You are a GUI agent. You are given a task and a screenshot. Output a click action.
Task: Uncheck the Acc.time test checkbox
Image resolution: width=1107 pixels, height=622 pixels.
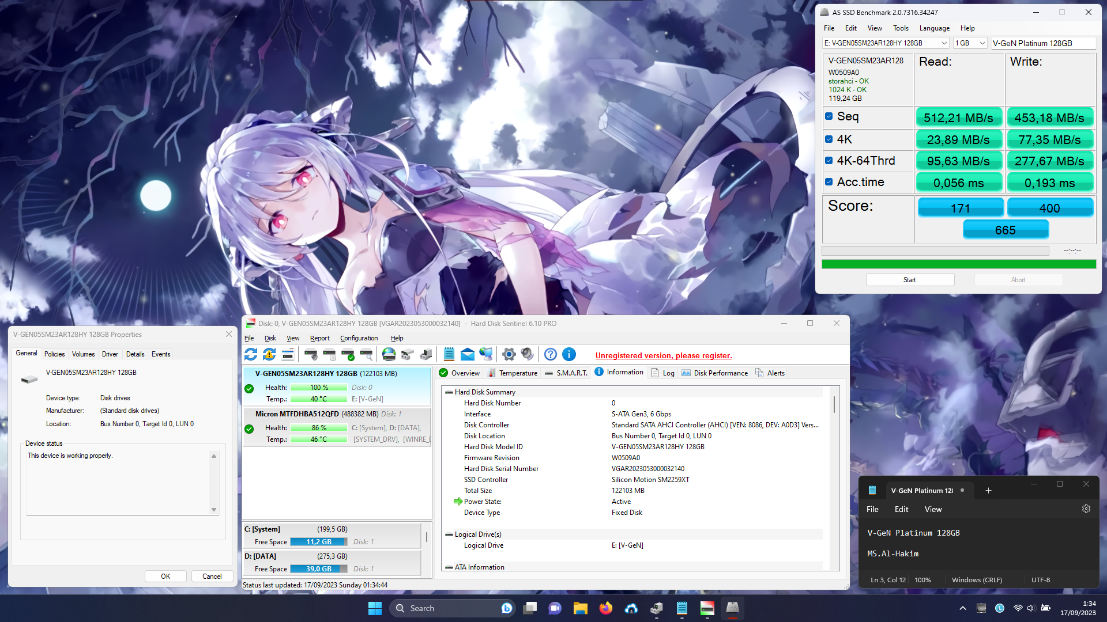coord(829,182)
